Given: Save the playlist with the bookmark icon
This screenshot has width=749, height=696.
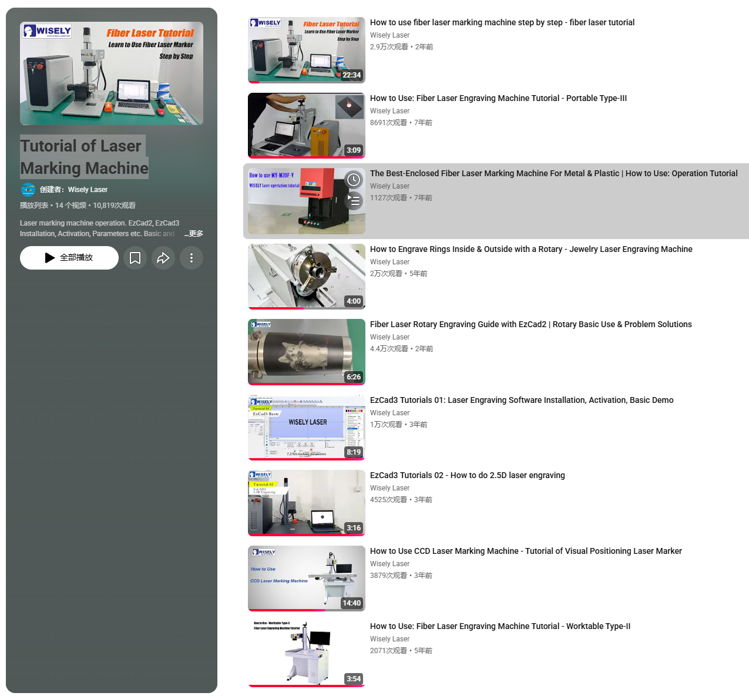Looking at the screenshot, I should coord(135,258).
